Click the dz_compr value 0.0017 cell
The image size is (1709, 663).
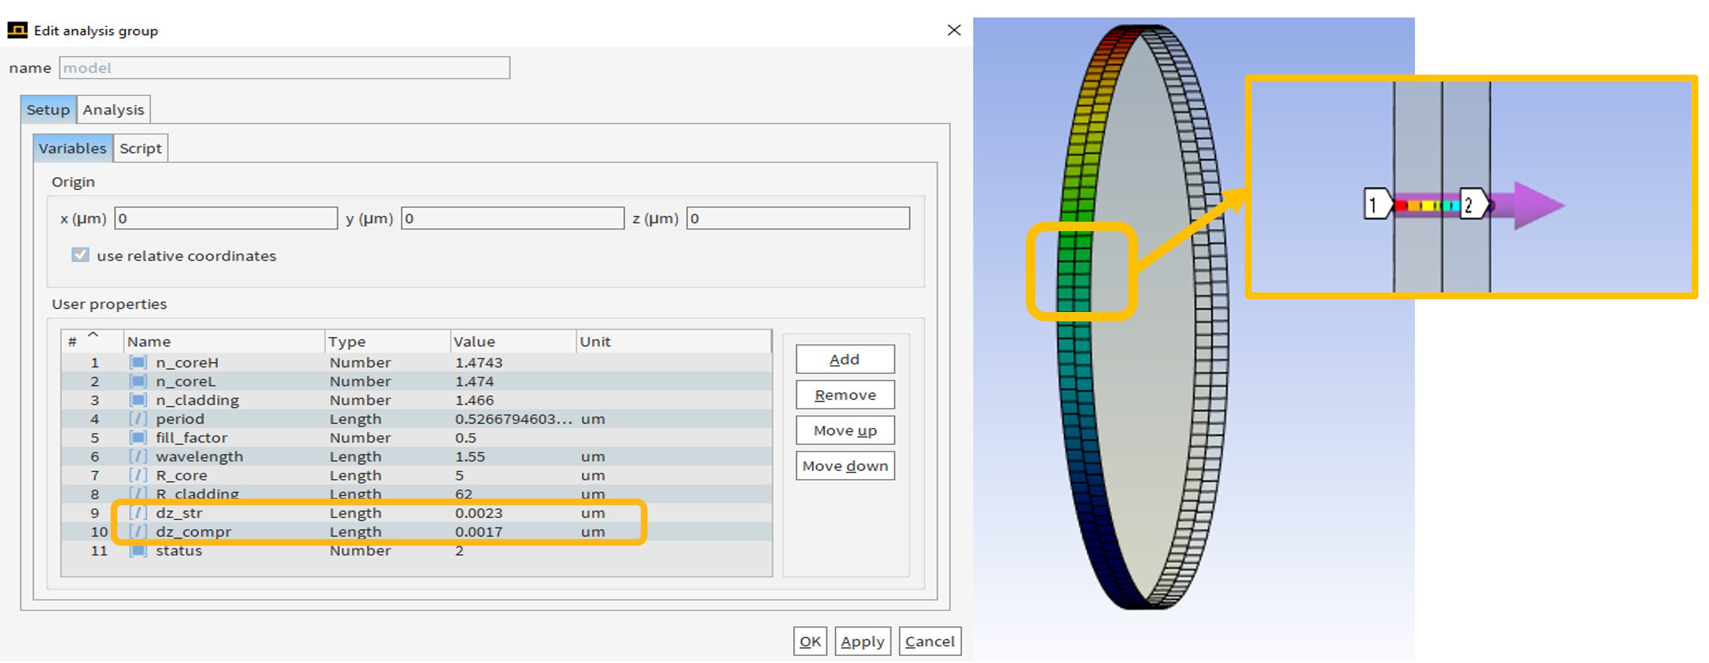click(x=479, y=532)
